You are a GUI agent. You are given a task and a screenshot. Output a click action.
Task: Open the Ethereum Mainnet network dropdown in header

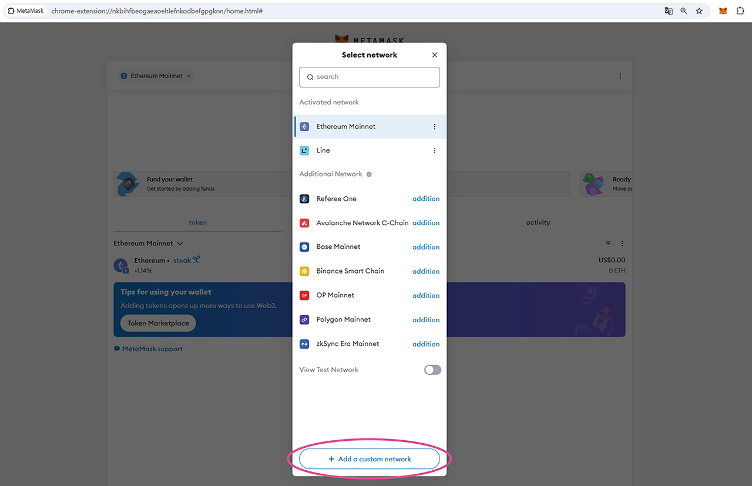pos(156,76)
